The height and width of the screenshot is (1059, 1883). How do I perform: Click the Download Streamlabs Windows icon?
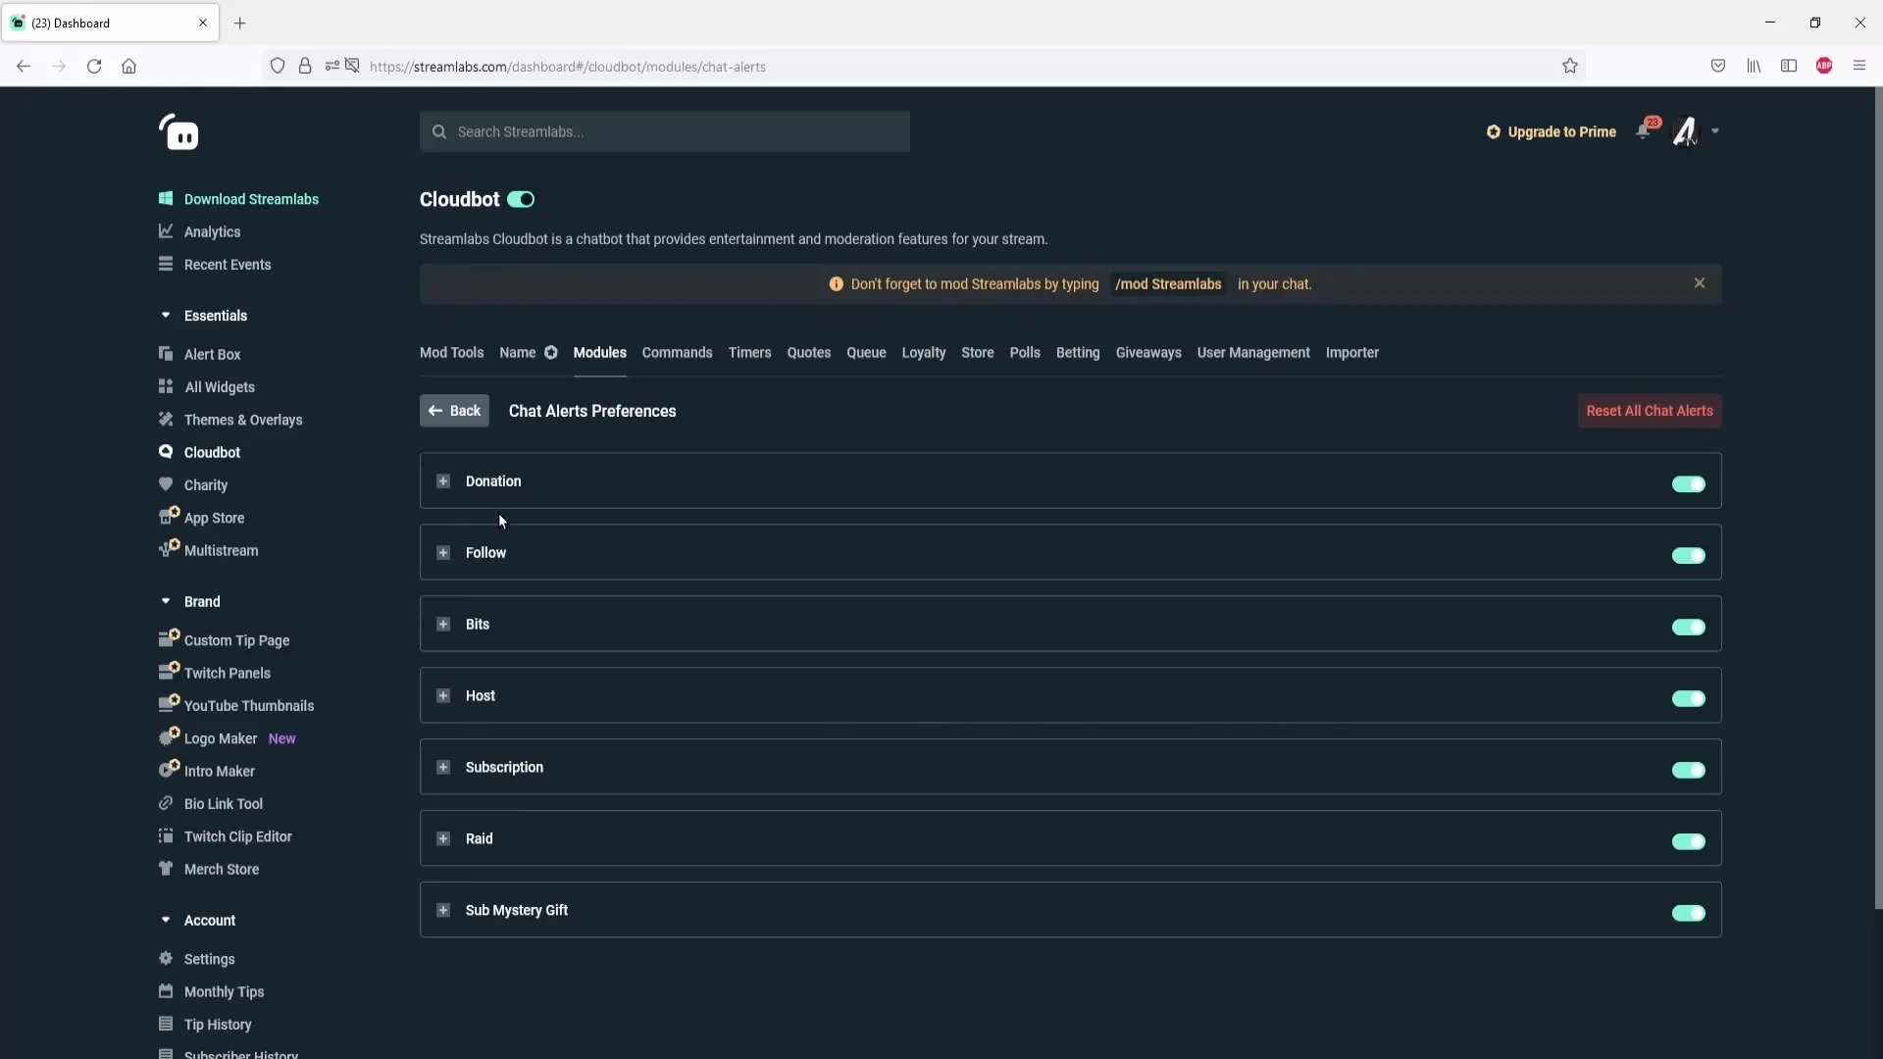click(166, 198)
